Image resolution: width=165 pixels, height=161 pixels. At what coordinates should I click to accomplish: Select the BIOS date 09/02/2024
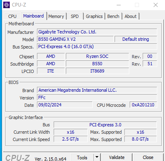65,105
